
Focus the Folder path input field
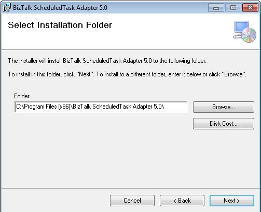101,107
